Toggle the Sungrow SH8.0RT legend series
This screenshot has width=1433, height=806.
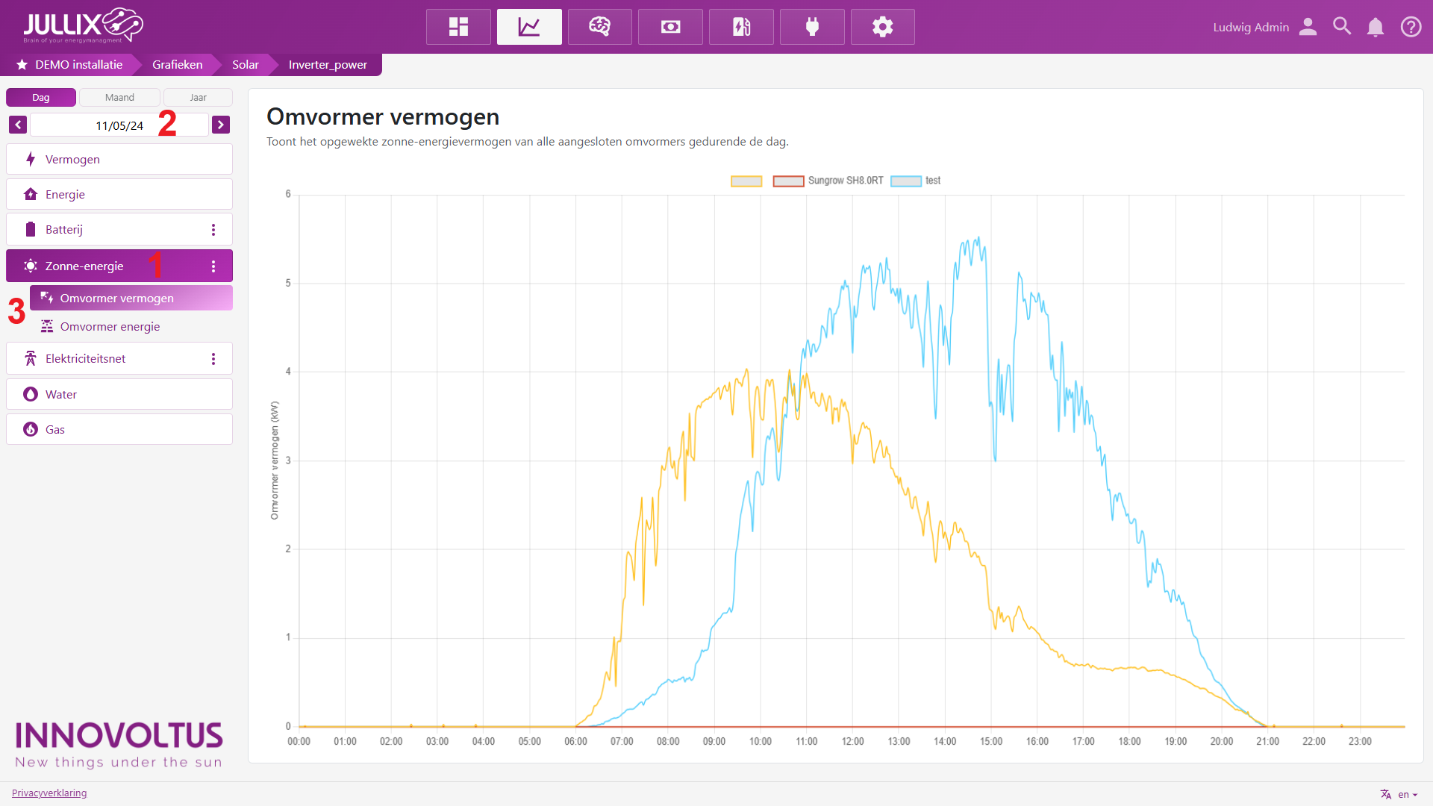point(828,181)
